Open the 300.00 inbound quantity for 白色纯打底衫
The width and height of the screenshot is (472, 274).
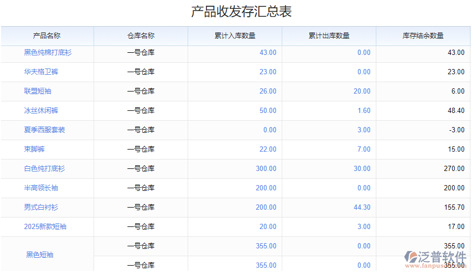tap(266, 168)
